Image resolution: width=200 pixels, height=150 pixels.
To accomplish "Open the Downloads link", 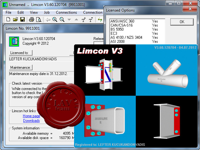I will [32, 121].
